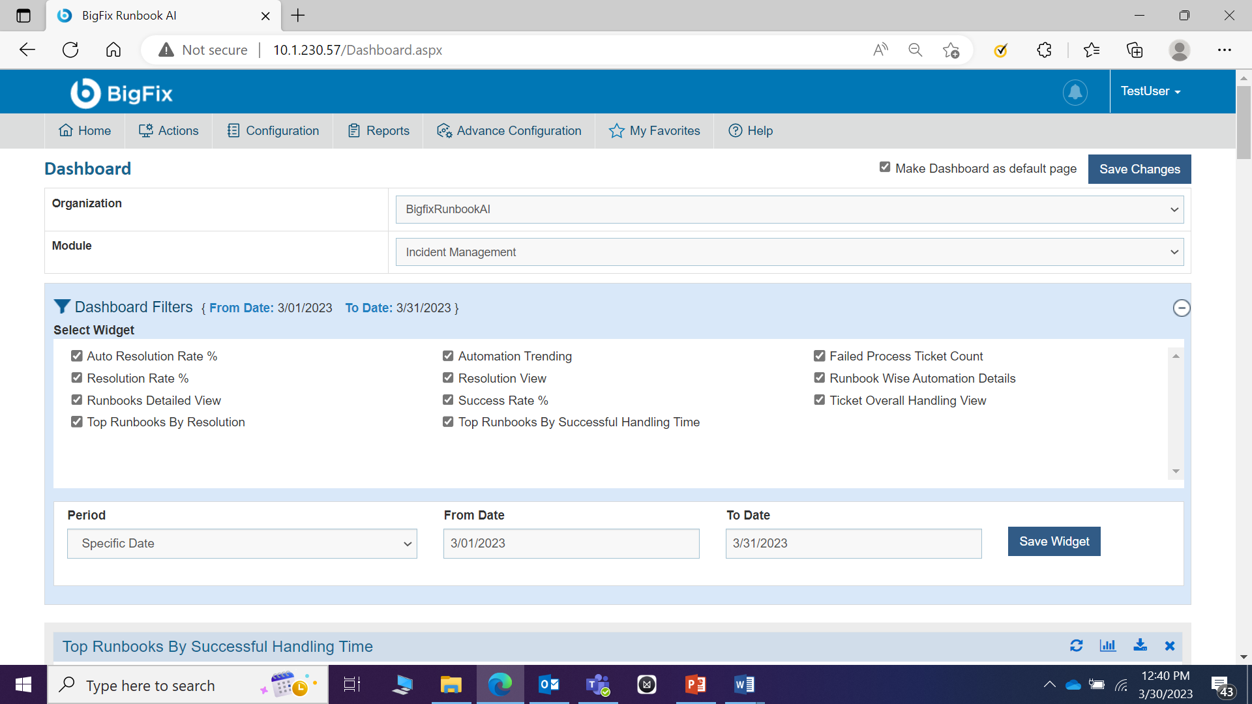Image resolution: width=1252 pixels, height=704 pixels.
Task: Open the Reports menu
Action: point(378,131)
